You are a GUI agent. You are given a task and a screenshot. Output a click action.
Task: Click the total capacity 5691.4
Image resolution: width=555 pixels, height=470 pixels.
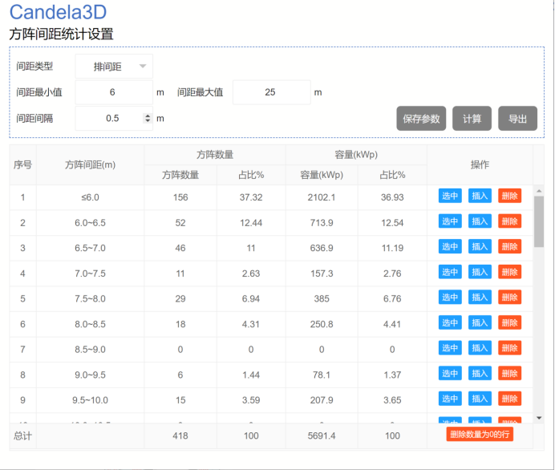[x=322, y=436]
